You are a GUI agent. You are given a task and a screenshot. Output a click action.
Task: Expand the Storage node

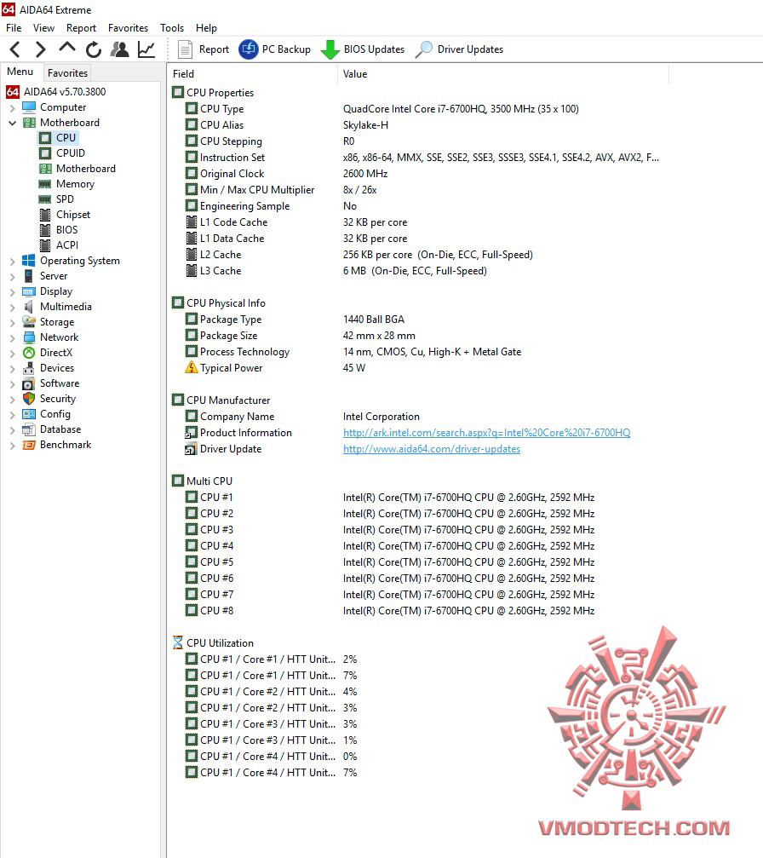12,322
